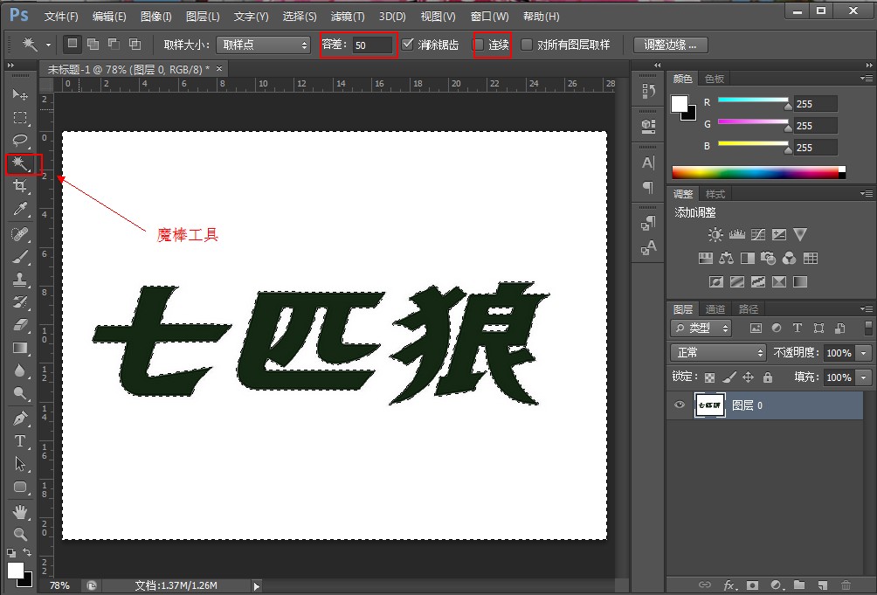Image resolution: width=877 pixels, height=595 pixels.
Task: Open the 正常 blend mode dropdown
Action: point(718,353)
